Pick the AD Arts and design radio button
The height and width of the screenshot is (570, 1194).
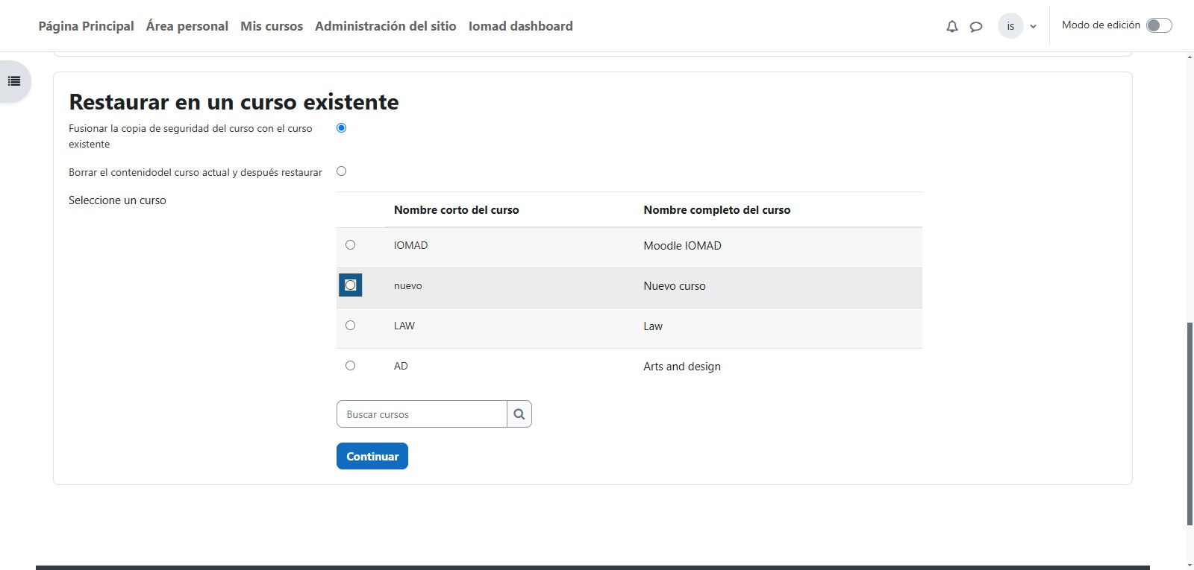351,366
